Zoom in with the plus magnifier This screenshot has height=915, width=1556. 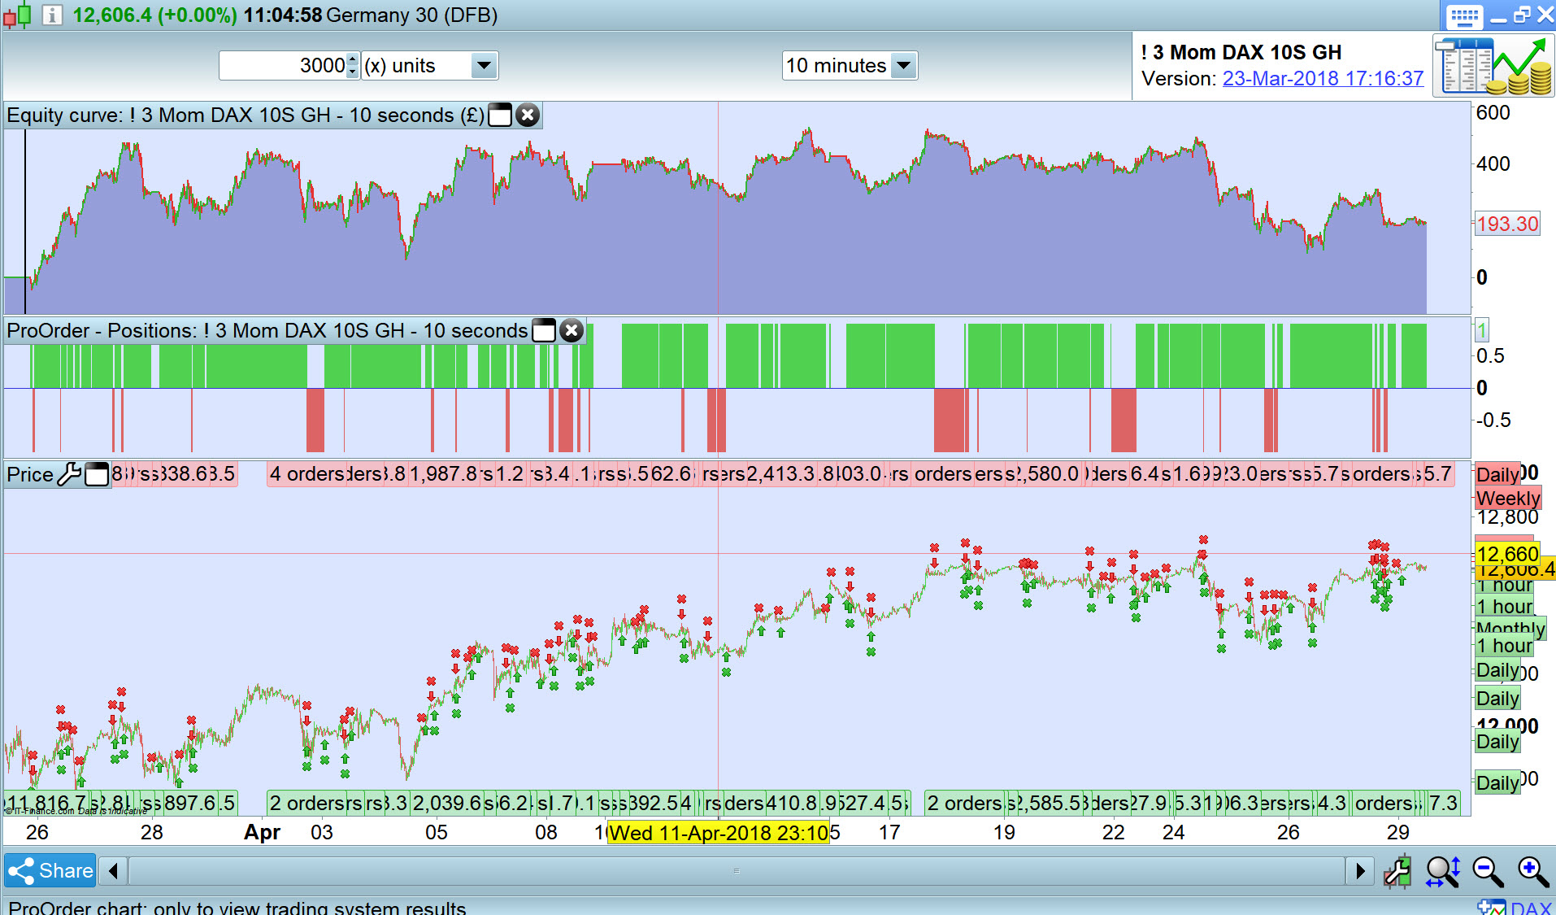[1533, 871]
